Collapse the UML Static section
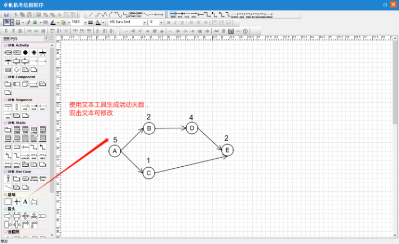Screen dimensions: 399x244 pyautogui.click(x=5, y=123)
